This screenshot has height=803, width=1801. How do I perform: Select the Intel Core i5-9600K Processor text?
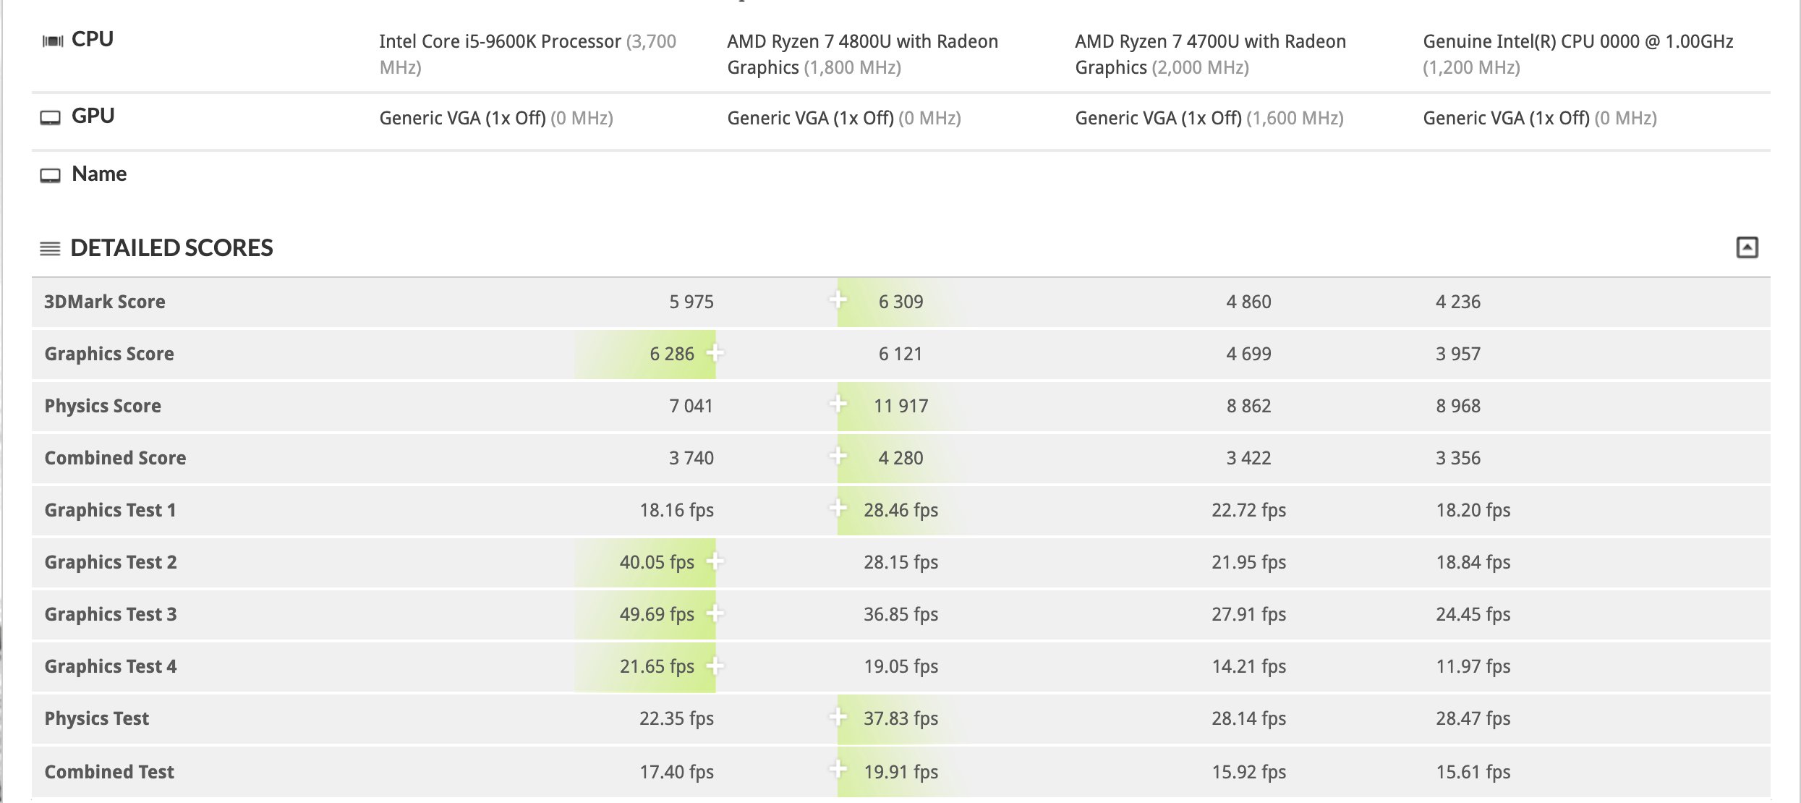500,42
